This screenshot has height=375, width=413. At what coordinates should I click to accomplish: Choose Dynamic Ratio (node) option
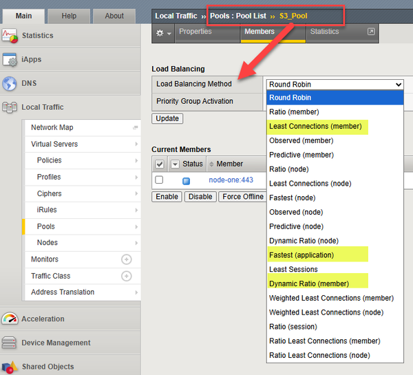335,241
